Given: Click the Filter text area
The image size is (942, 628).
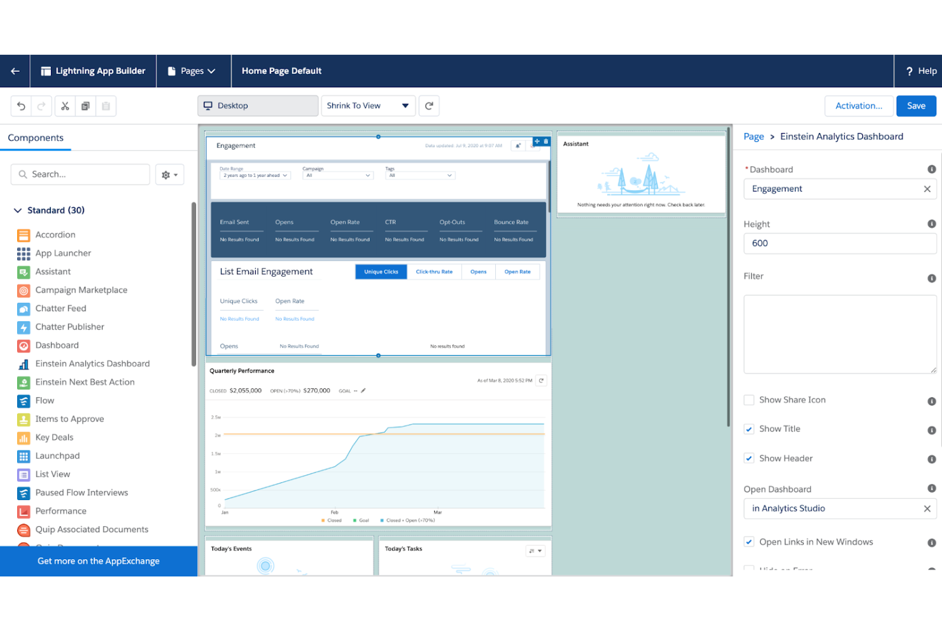Looking at the screenshot, I should coord(840,334).
